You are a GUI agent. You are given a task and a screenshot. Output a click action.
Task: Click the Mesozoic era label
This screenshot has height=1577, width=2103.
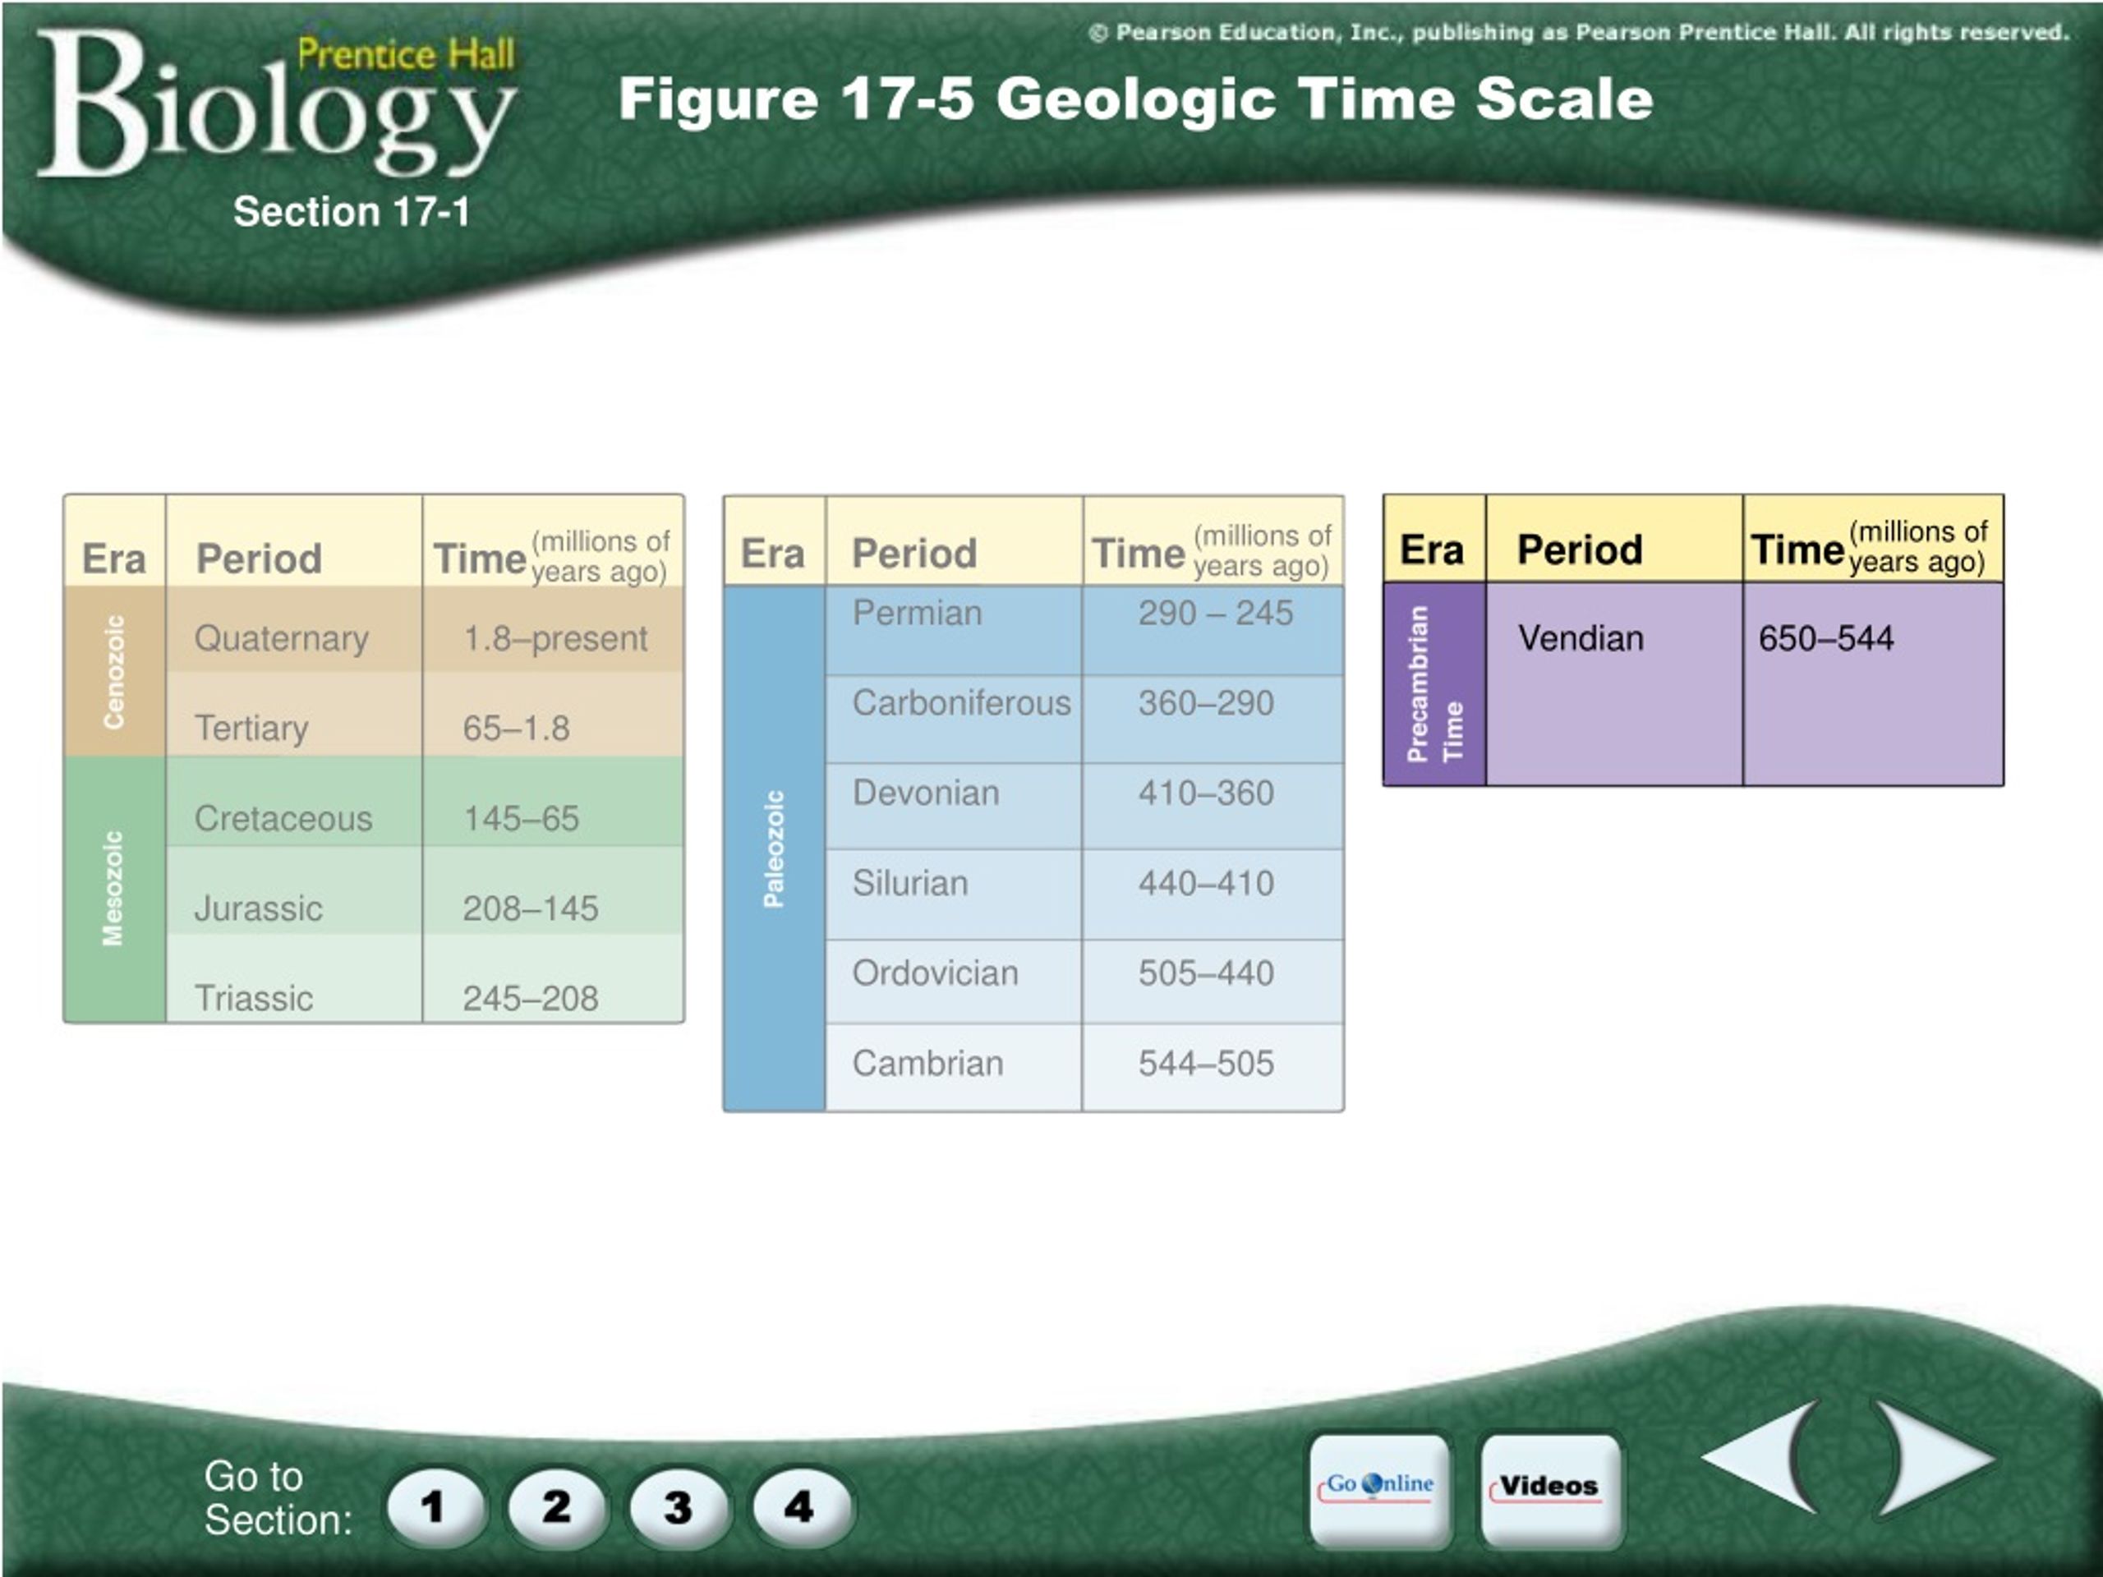pyautogui.click(x=113, y=888)
